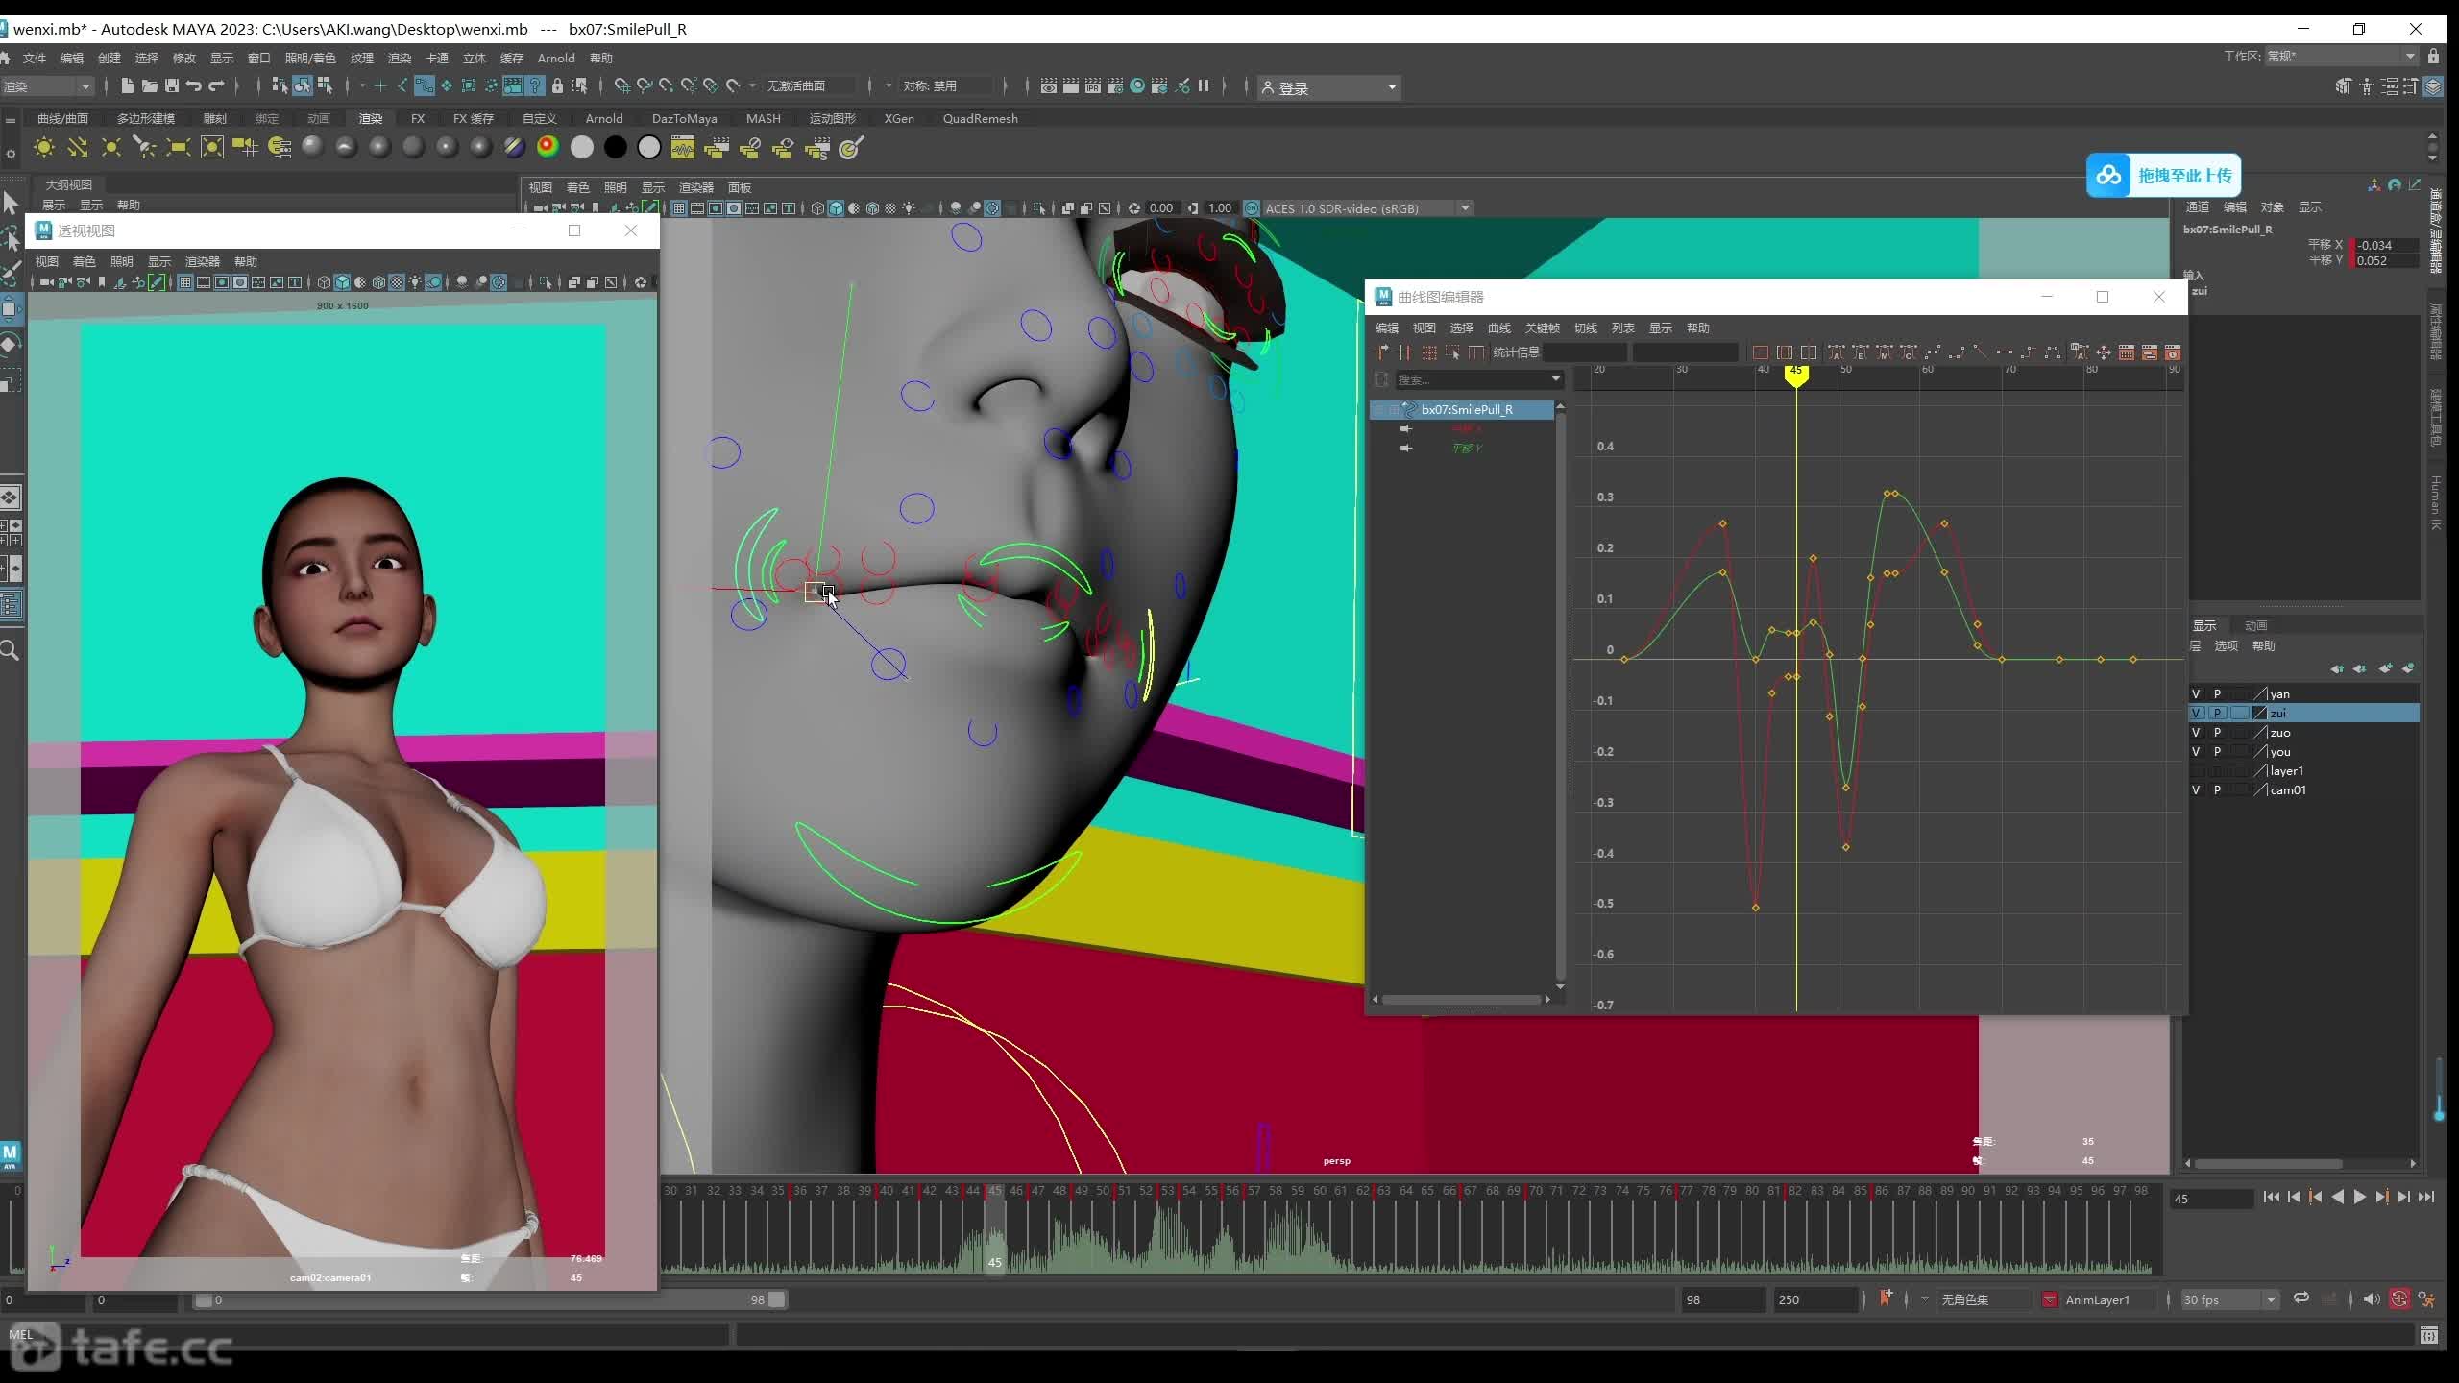Click the Graph Editor step tangents icon

pos(2028,352)
